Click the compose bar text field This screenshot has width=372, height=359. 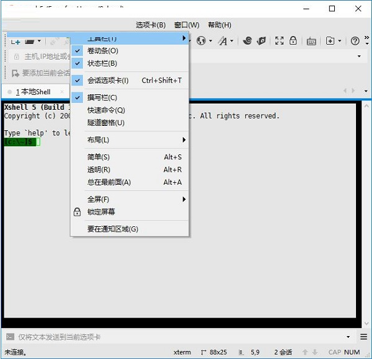[x=180, y=337]
